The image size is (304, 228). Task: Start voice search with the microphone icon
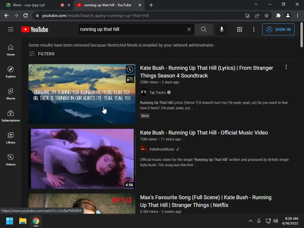tap(221, 29)
